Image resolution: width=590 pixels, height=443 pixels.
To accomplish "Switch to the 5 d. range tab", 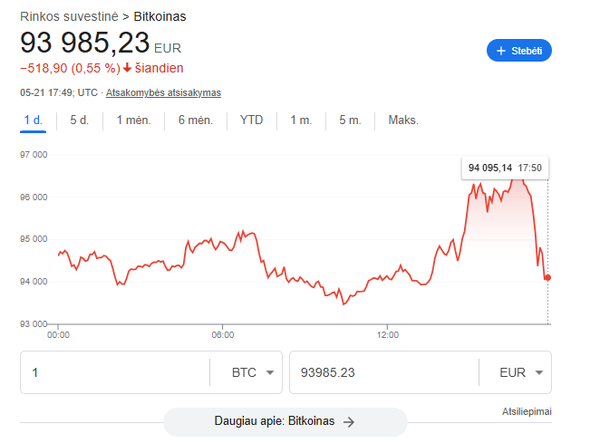I will pos(80,120).
